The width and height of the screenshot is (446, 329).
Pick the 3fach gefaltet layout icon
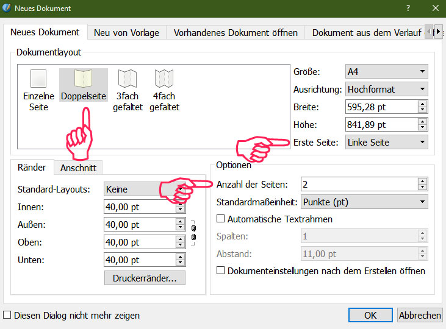click(128, 79)
